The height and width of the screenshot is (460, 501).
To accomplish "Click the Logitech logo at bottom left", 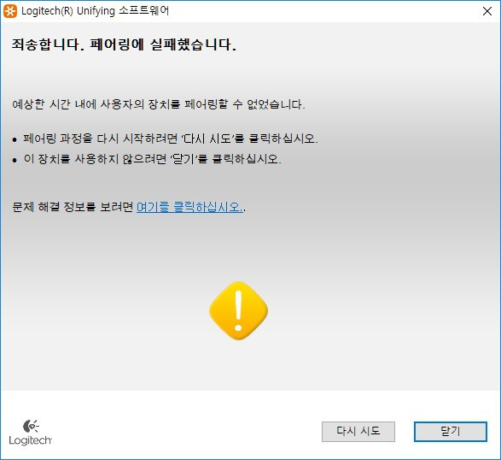I will tap(31, 432).
